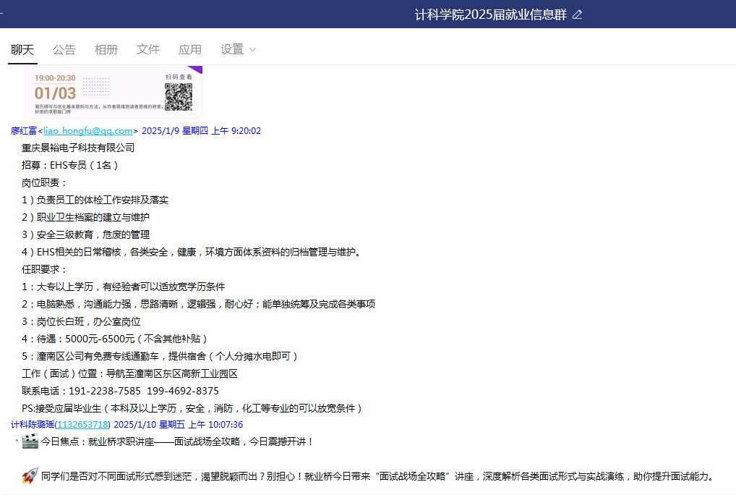Go to the 相册 tab

coord(106,49)
